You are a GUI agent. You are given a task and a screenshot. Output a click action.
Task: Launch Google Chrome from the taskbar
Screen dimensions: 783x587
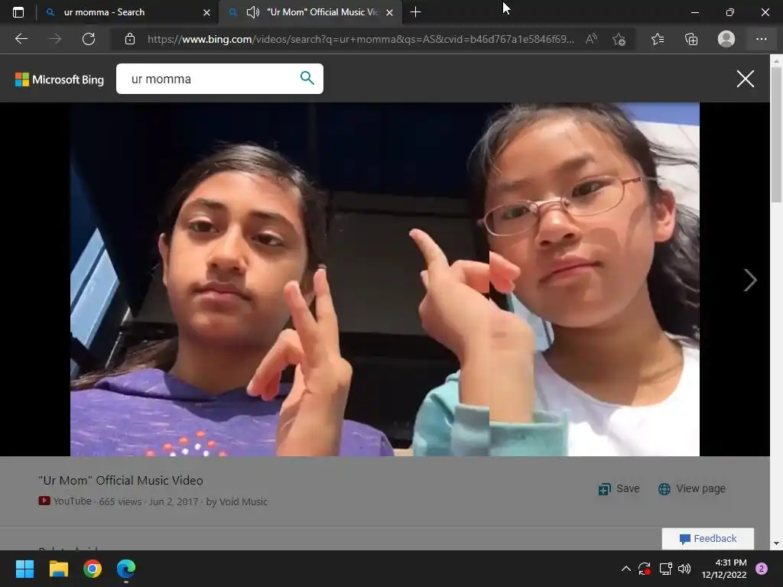click(93, 569)
